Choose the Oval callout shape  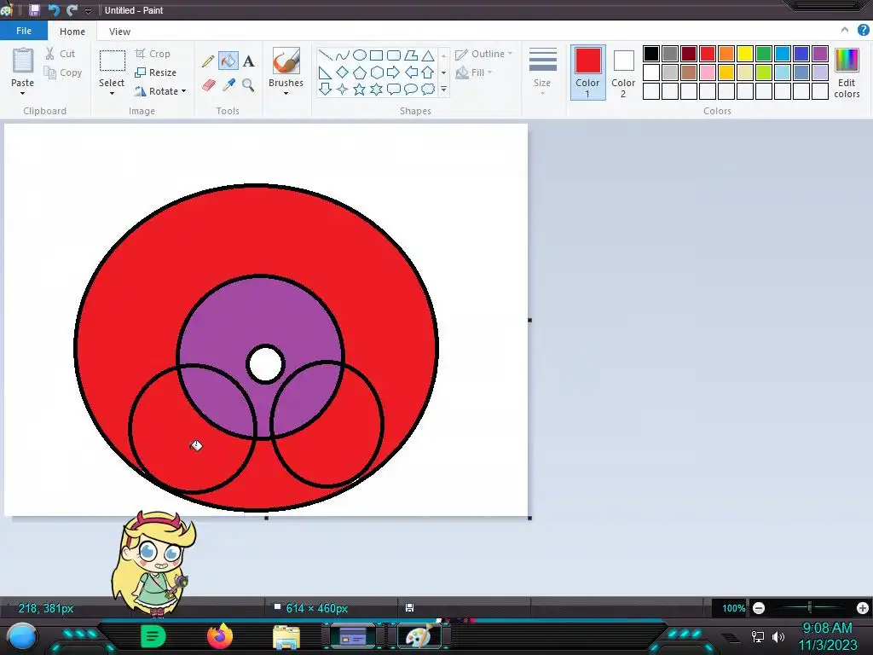click(411, 89)
